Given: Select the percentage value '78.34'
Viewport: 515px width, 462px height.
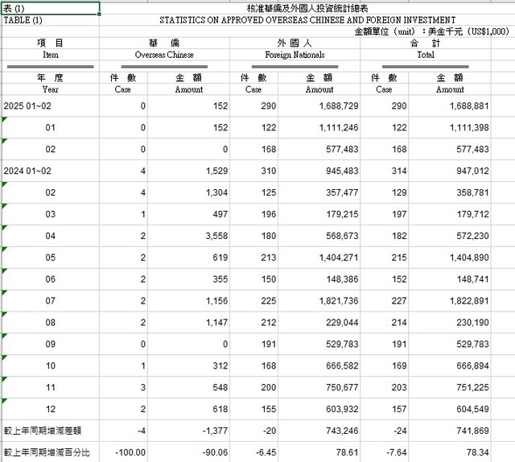Looking at the screenshot, I should click(450, 452).
